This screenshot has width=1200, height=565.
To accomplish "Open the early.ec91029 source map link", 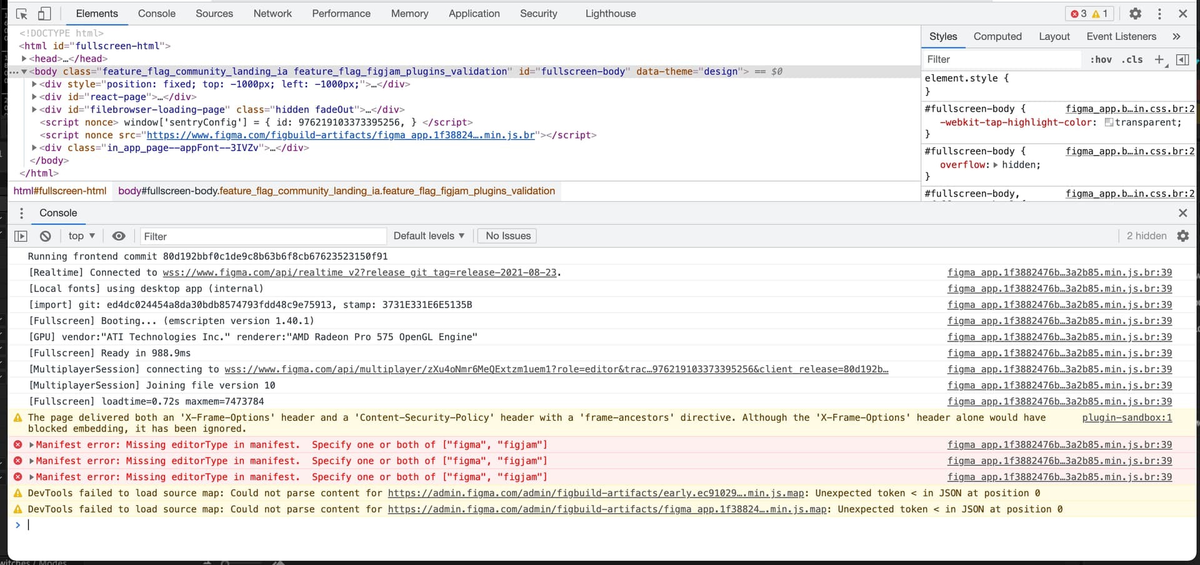I will pos(596,493).
